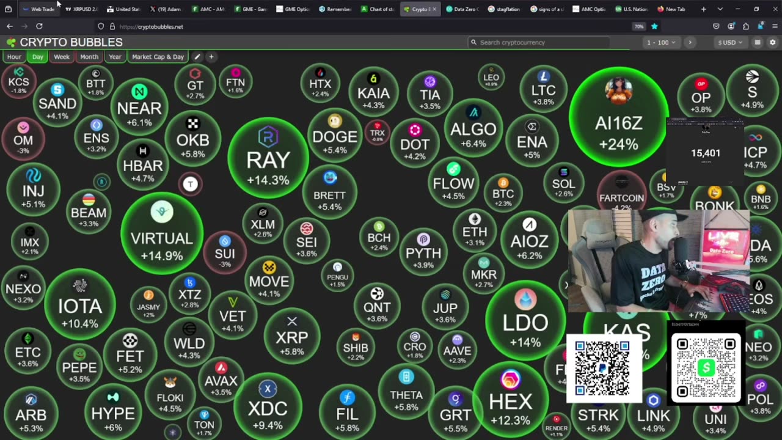This screenshot has width=782, height=440.
Task: Click the BTC bubble
Action: [503, 192]
